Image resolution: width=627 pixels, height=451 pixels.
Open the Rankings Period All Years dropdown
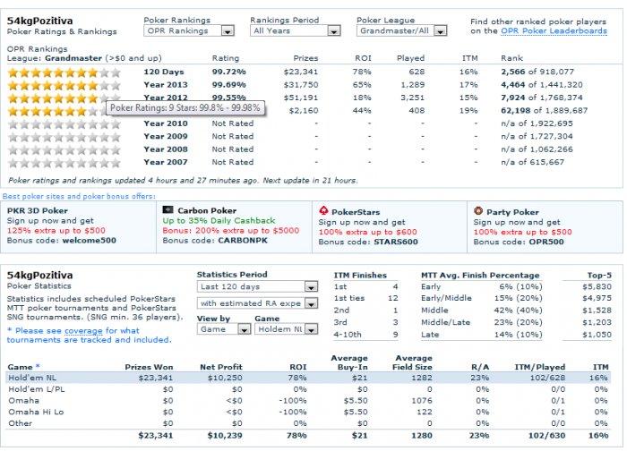pos(295,30)
